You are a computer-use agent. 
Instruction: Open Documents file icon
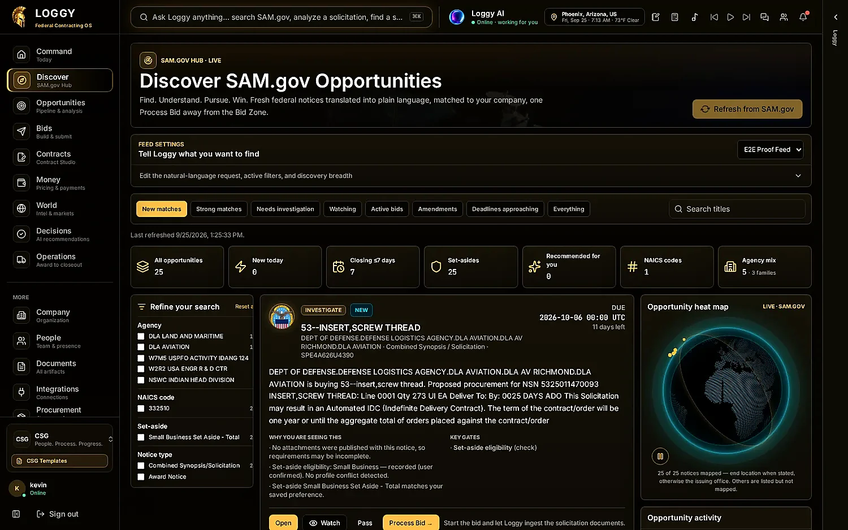pos(21,367)
